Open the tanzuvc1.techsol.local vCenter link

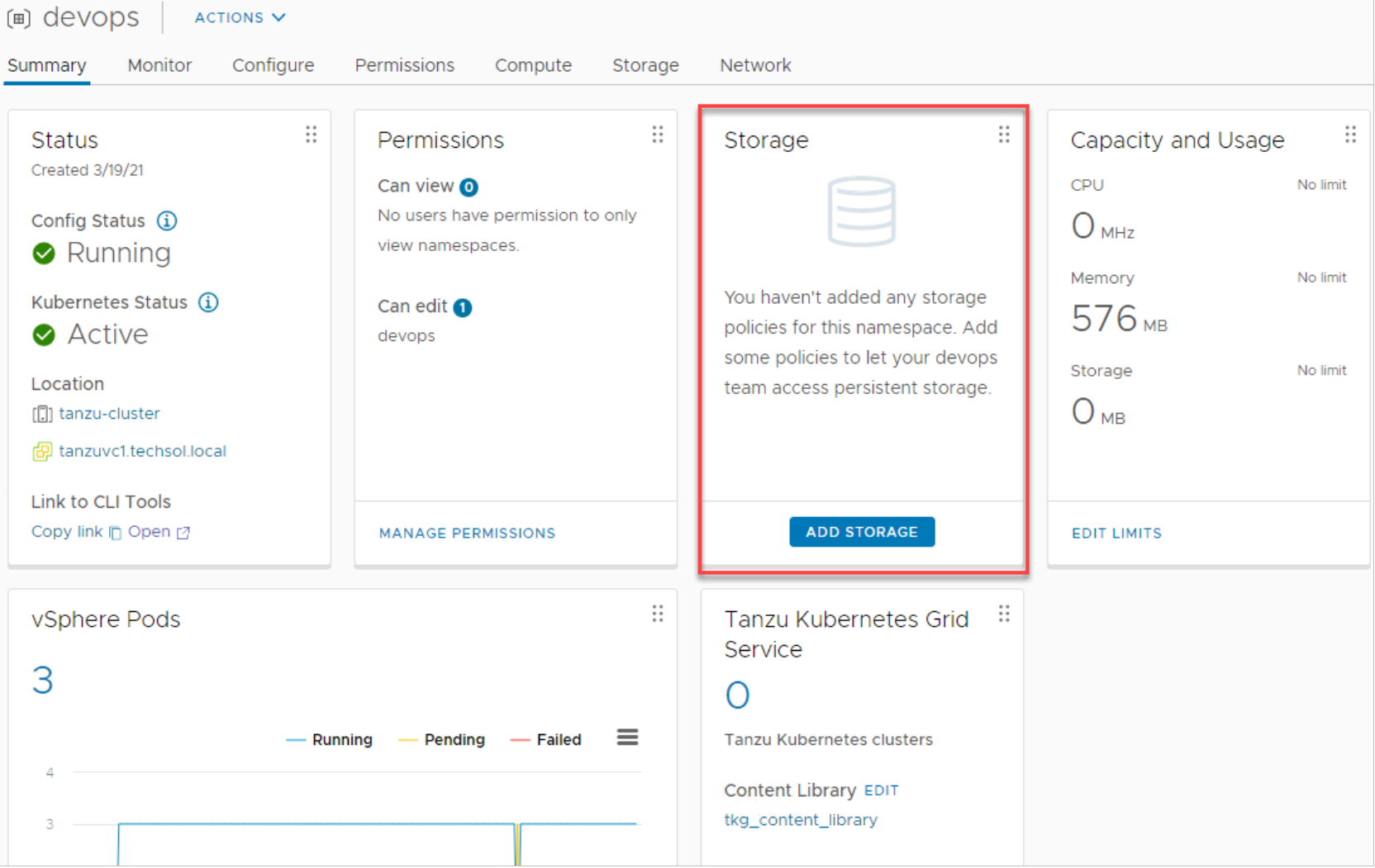coord(142,451)
